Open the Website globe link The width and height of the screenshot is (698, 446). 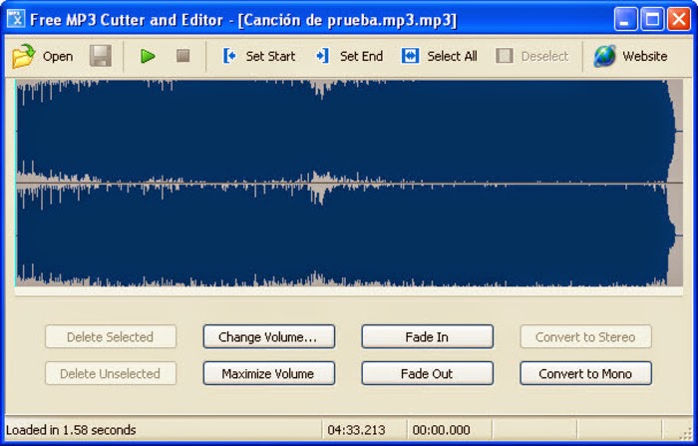point(630,56)
